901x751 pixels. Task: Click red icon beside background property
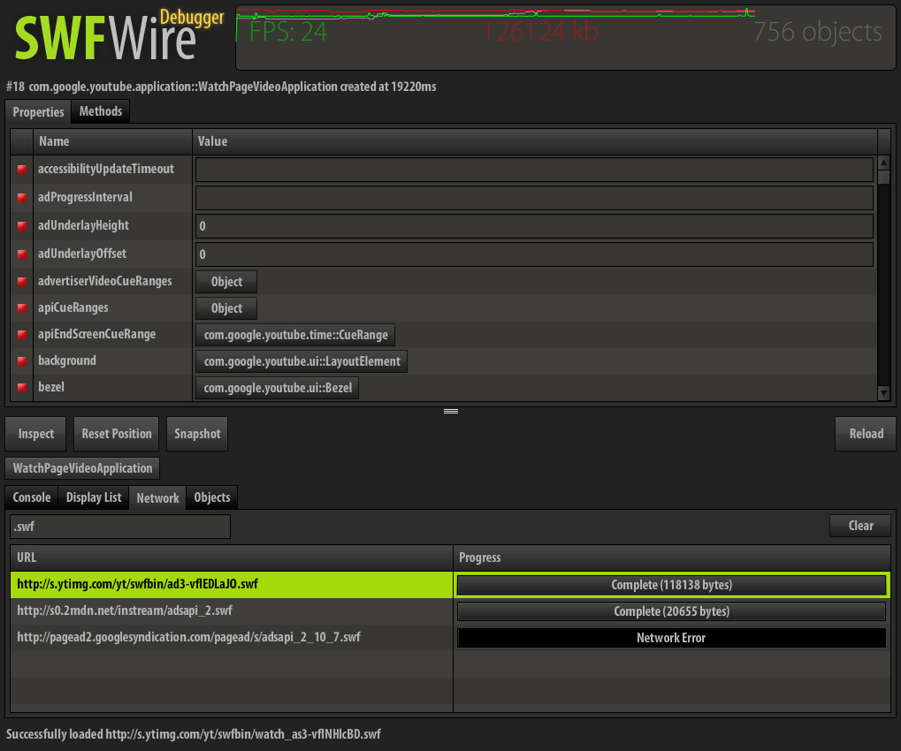tap(22, 360)
